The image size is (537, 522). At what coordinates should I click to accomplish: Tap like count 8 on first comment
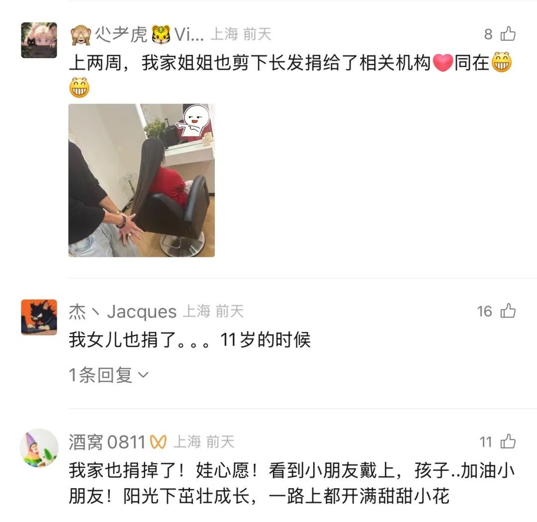[488, 34]
